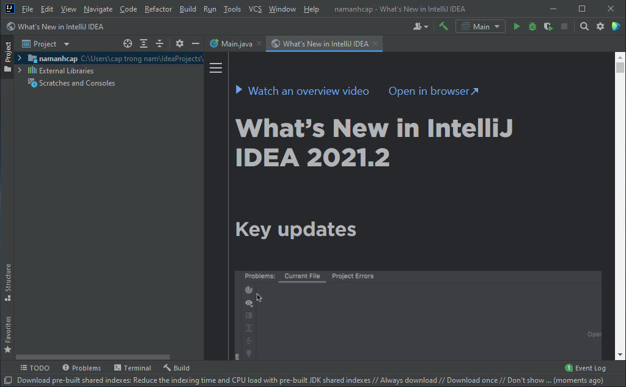The width and height of the screenshot is (626, 387).
Task: Open Project panel options gear
Action: (x=180, y=43)
